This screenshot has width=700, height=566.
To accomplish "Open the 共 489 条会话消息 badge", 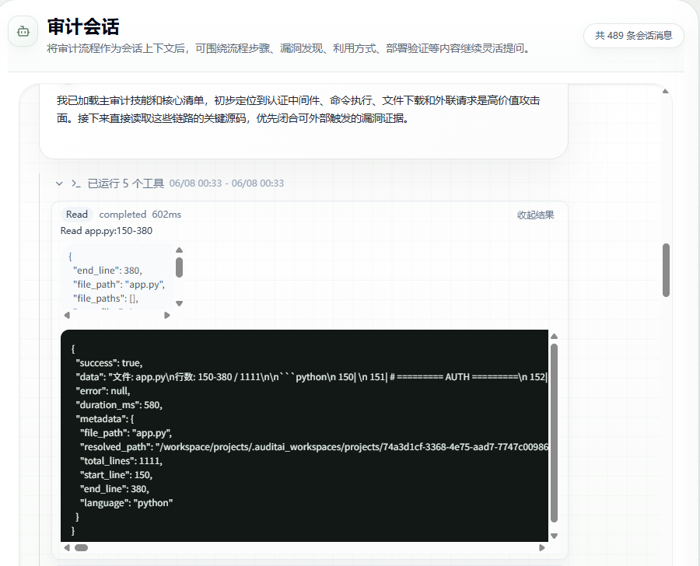I will (633, 36).
